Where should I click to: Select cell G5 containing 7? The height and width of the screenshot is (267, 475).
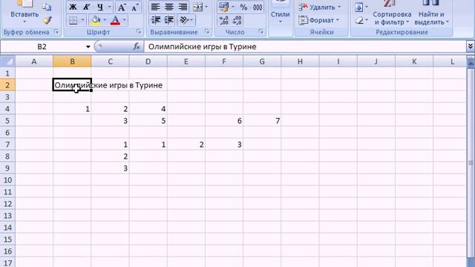(x=262, y=121)
